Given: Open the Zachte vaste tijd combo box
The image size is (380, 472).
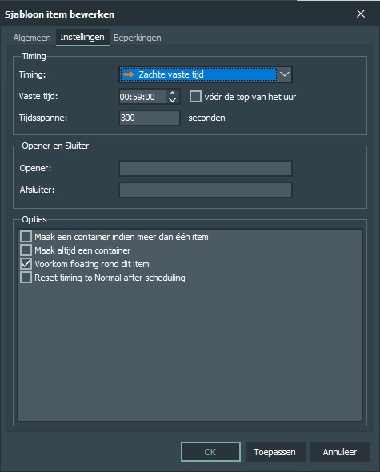Looking at the screenshot, I should (x=206, y=74).
